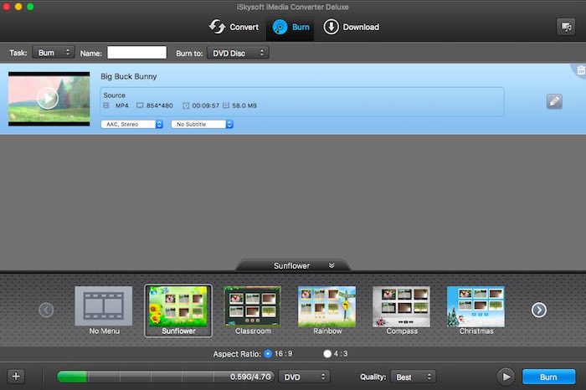Open the Task dropdown
586x390 pixels.
(54, 53)
